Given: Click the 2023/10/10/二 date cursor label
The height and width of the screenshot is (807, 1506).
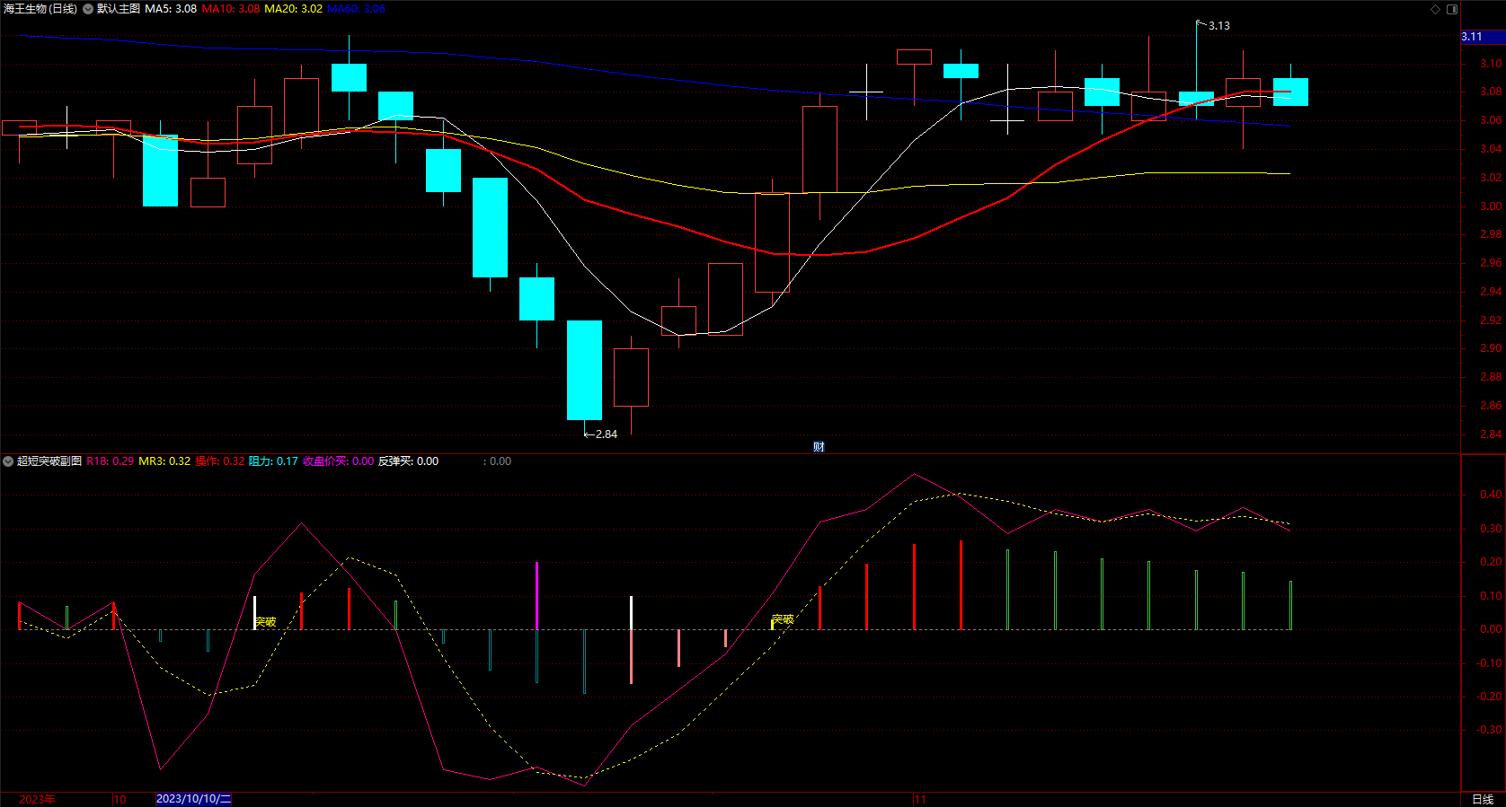Looking at the screenshot, I should (x=193, y=799).
